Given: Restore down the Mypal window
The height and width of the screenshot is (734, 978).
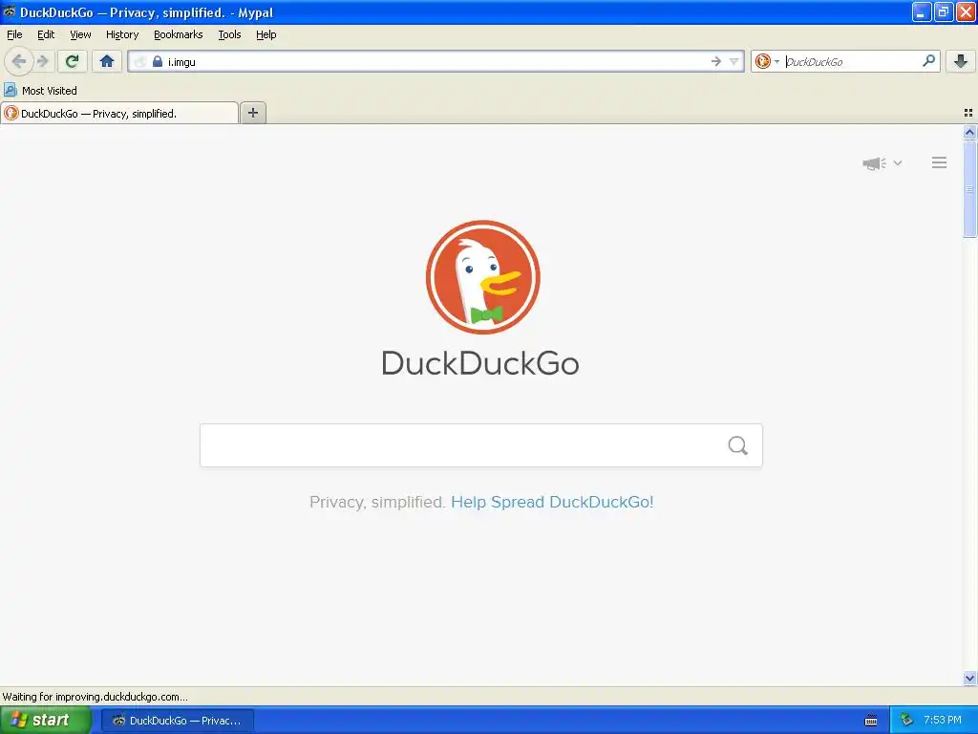Looking at the screenshot, I should click(x=944, y=11).
